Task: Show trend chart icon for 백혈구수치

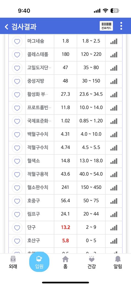Action: [114, 134]
